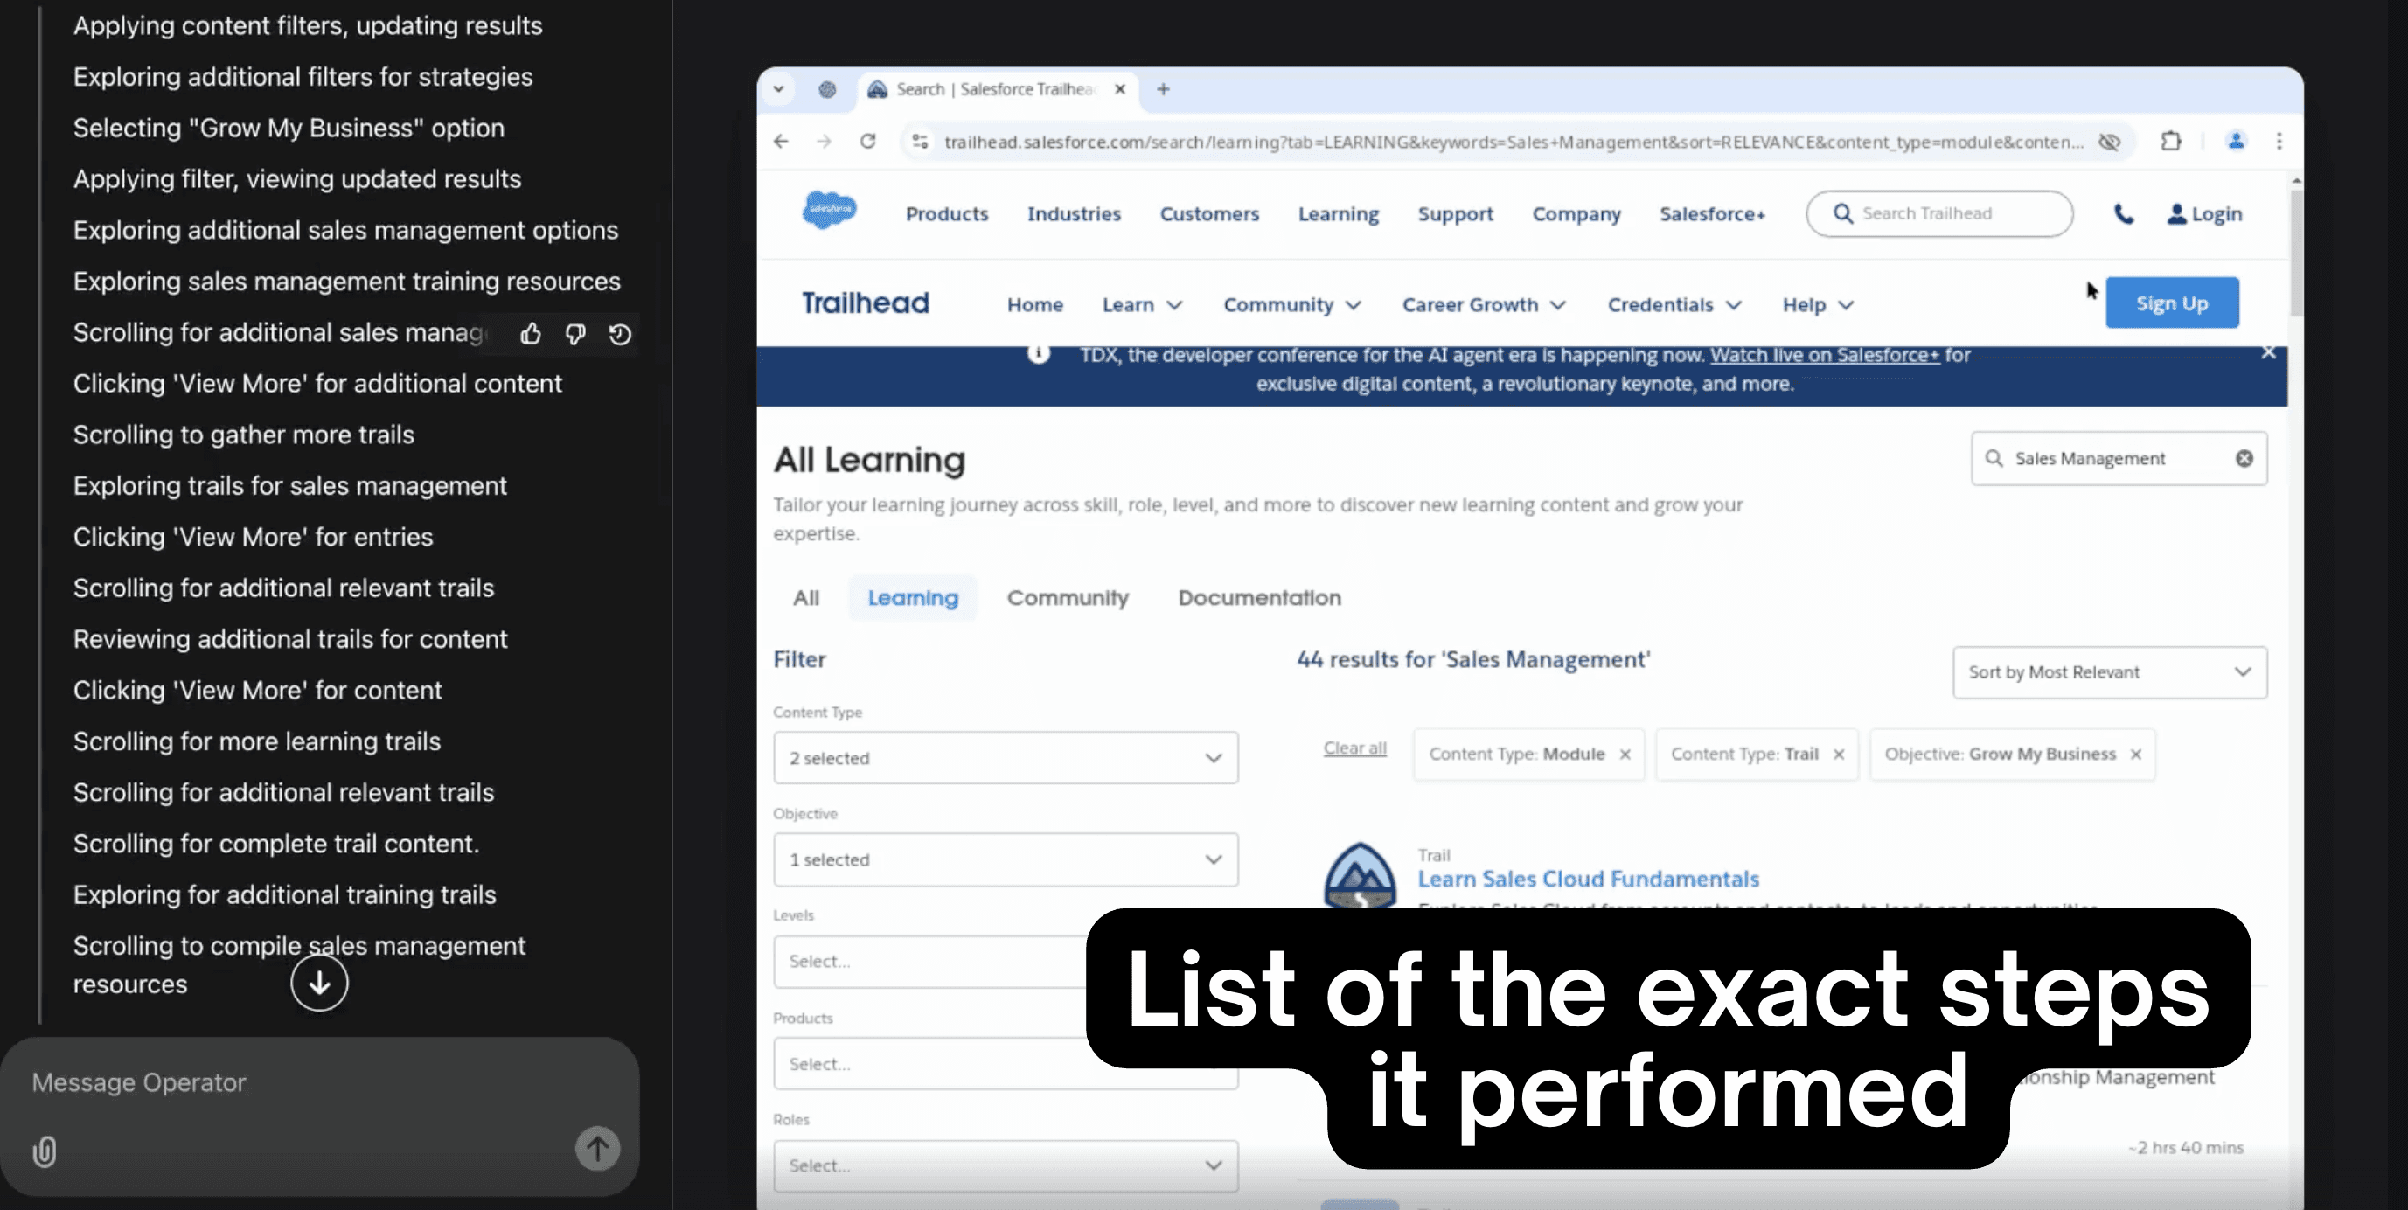Viewport: 2408px width, 1210px height.
Task: Remove the Content Type Module filter chip
Action: [1625, 755]
